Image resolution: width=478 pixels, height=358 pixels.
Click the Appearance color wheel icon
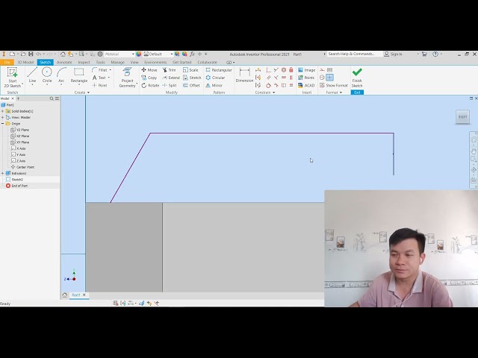tap(139, 54)
